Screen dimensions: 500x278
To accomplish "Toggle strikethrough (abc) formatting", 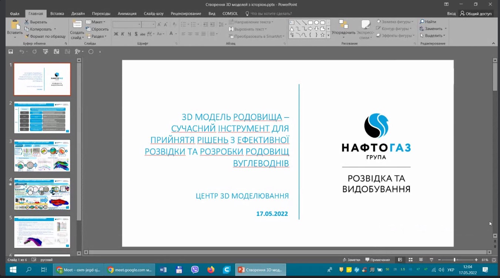I will tap(143, 34).
